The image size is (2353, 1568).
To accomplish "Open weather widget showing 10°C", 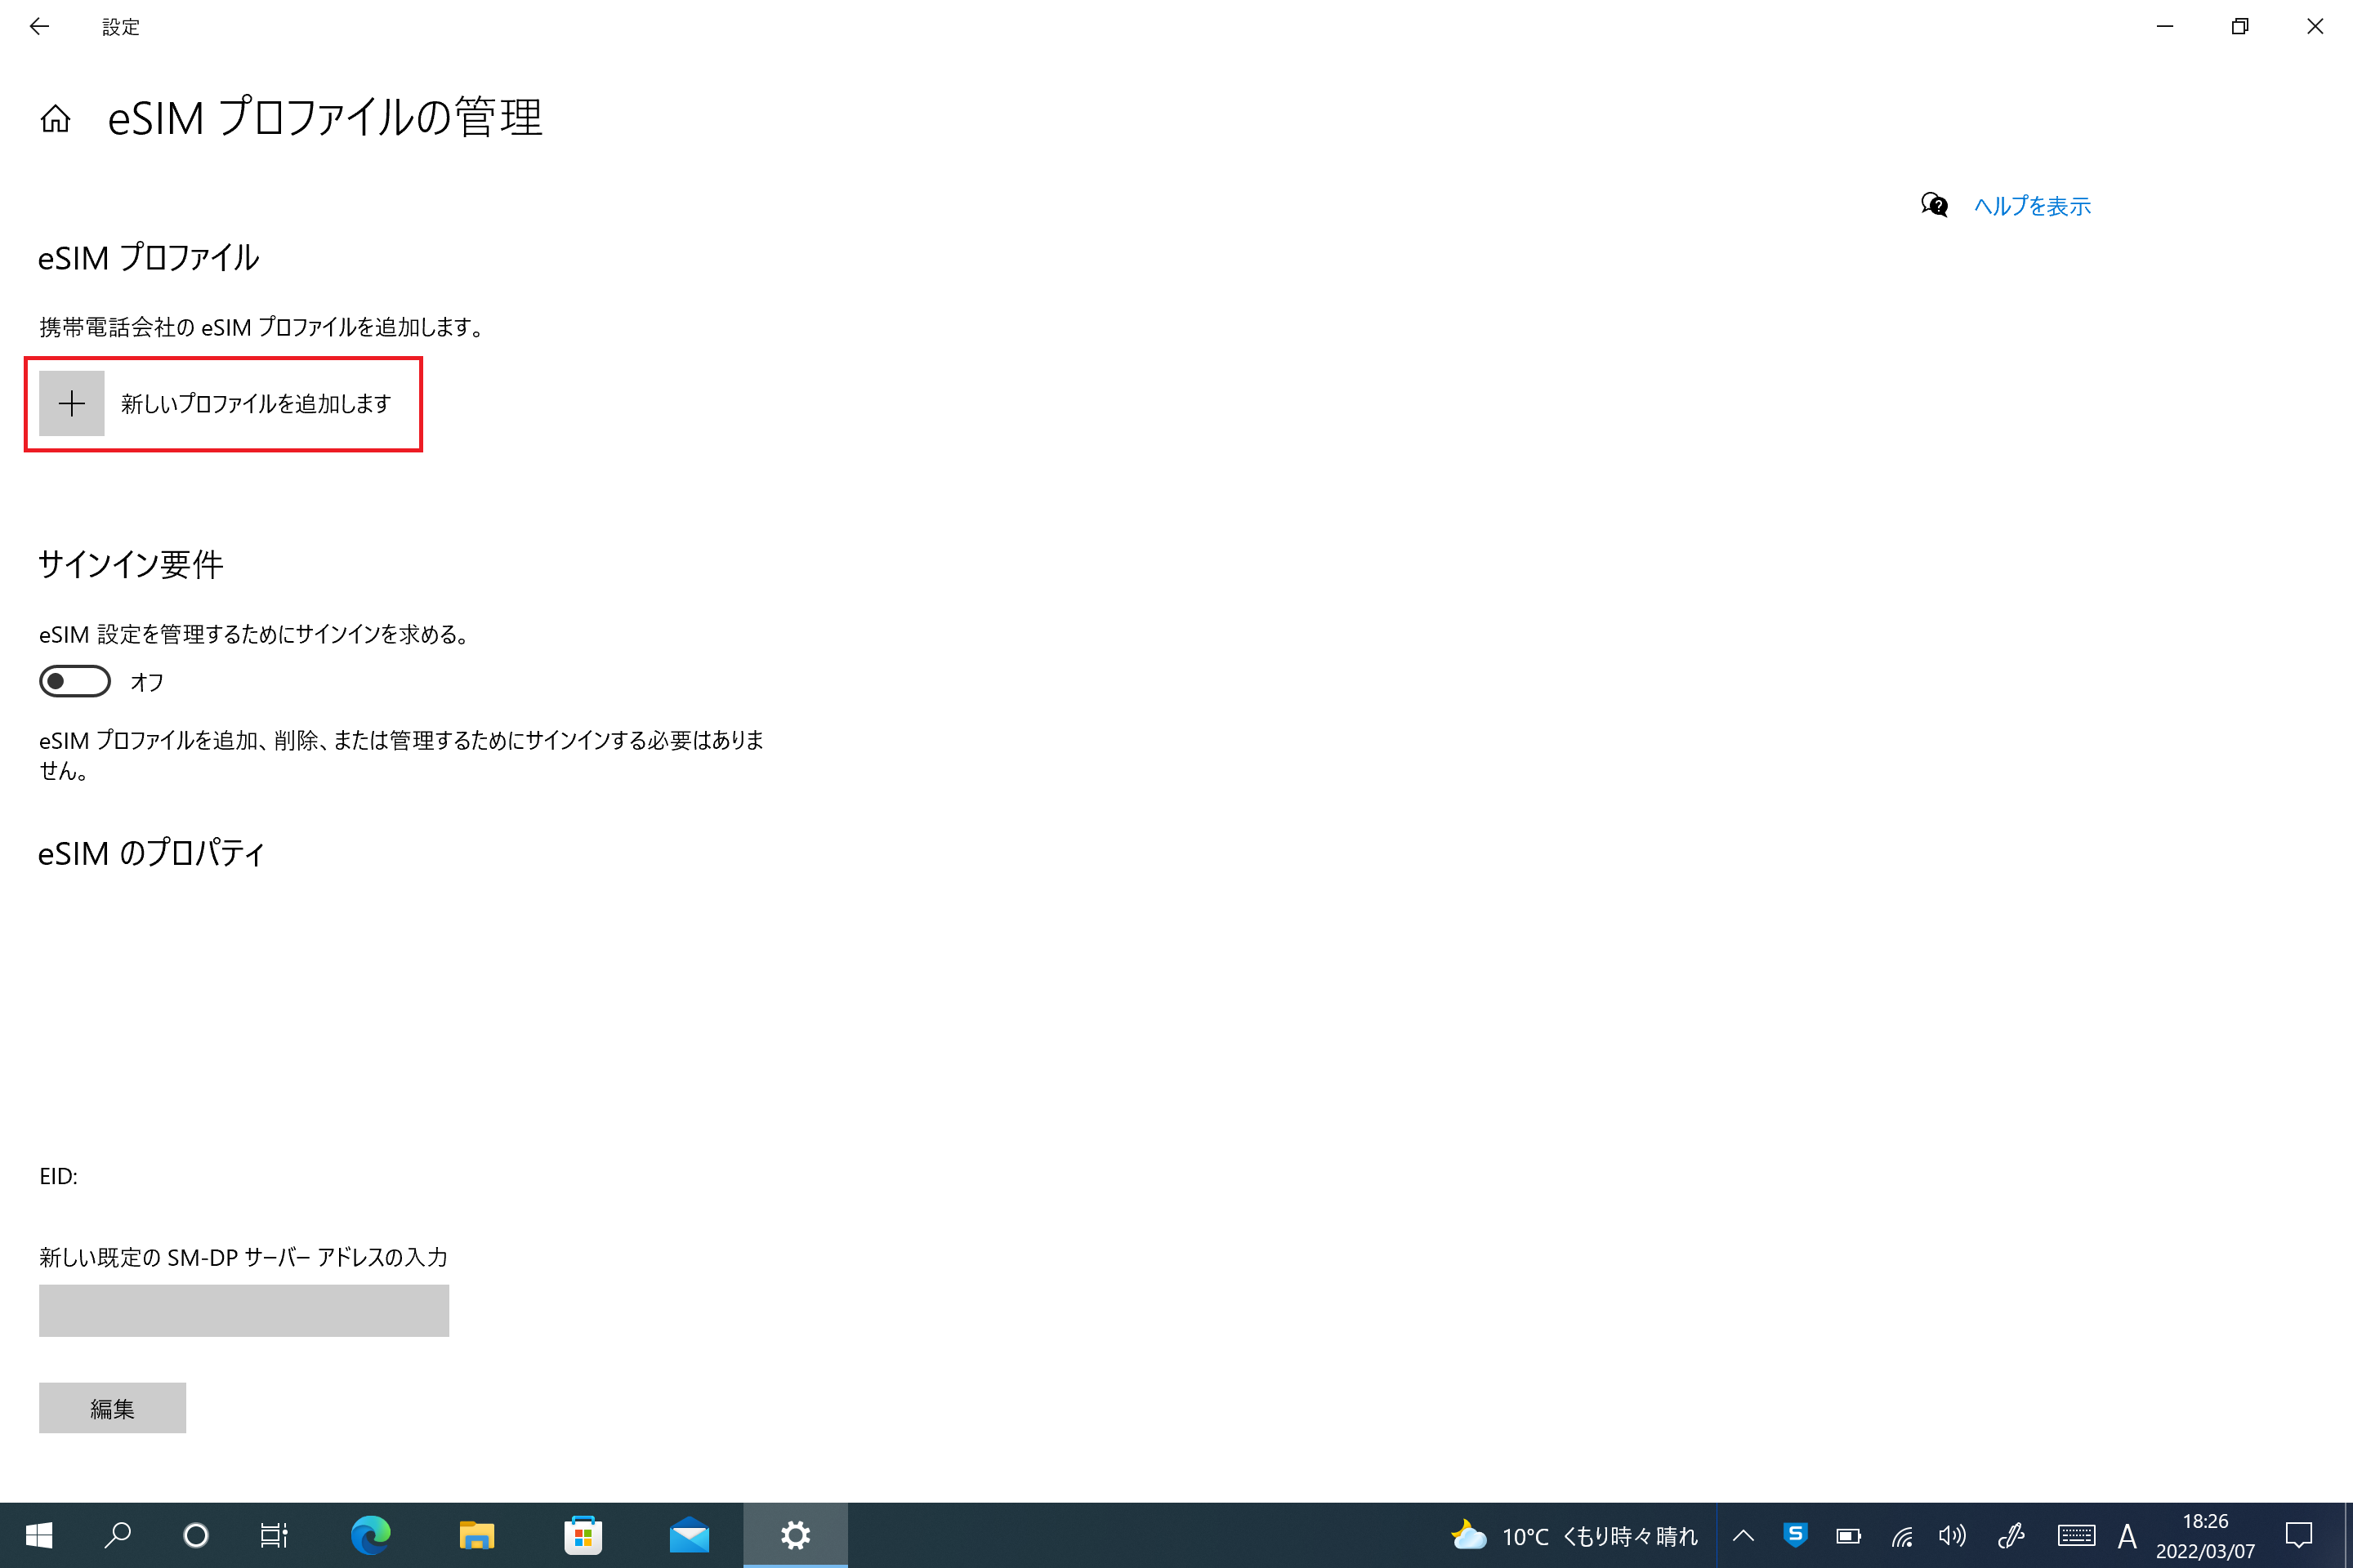I will coord(1574,1535).
